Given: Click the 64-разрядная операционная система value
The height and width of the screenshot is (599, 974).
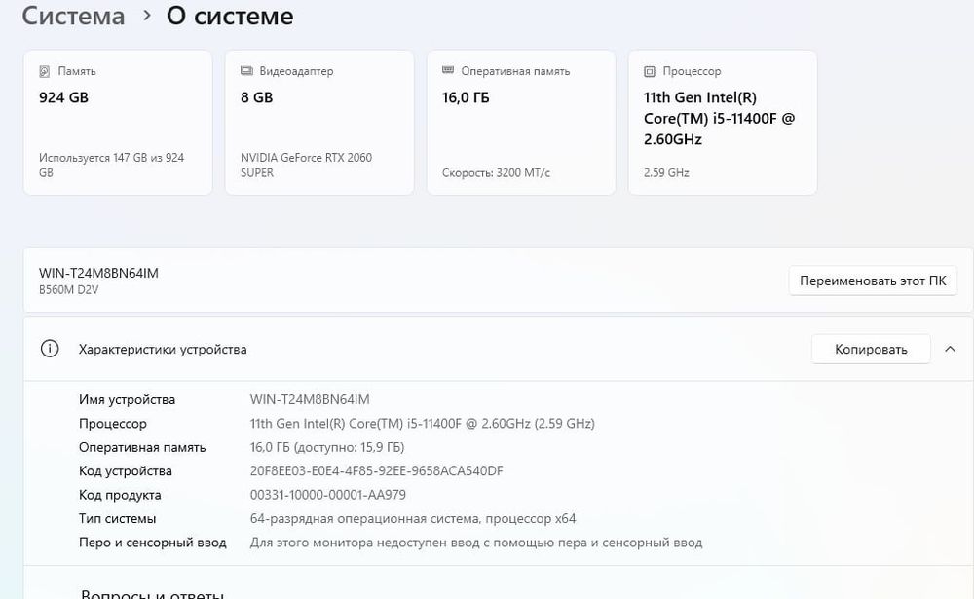Looking at the screenshot, I should (413, 519).
